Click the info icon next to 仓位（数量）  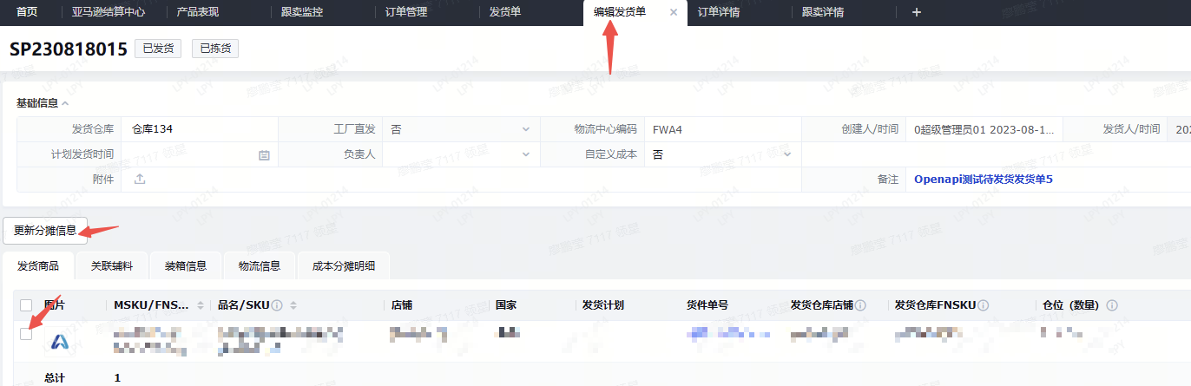pyautogui.click(x=1112, y=305)
